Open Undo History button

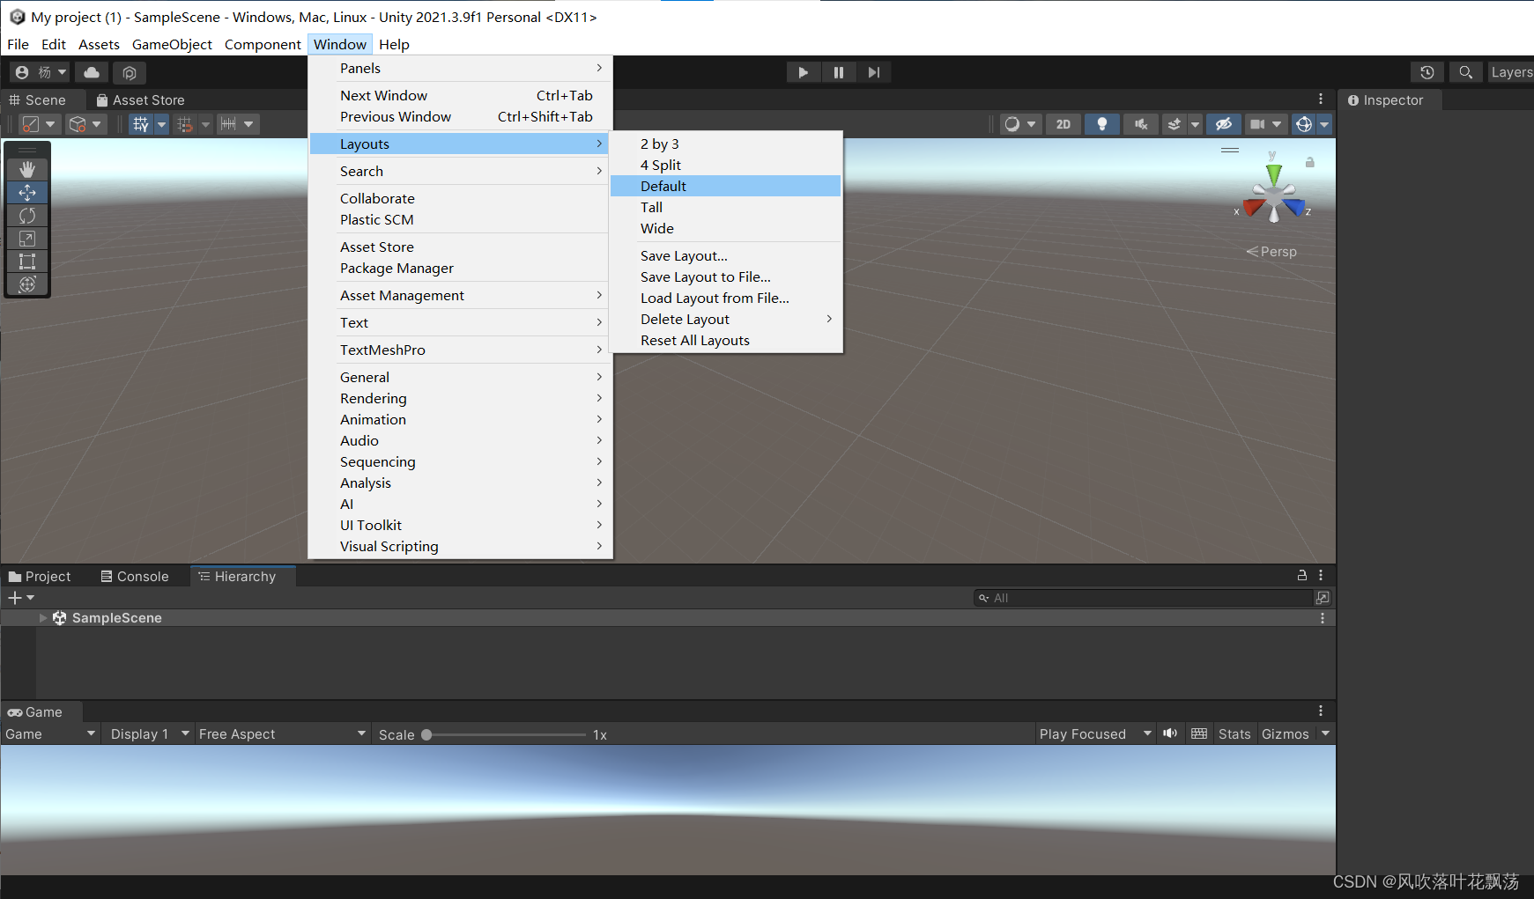(x=1427, y=72)
